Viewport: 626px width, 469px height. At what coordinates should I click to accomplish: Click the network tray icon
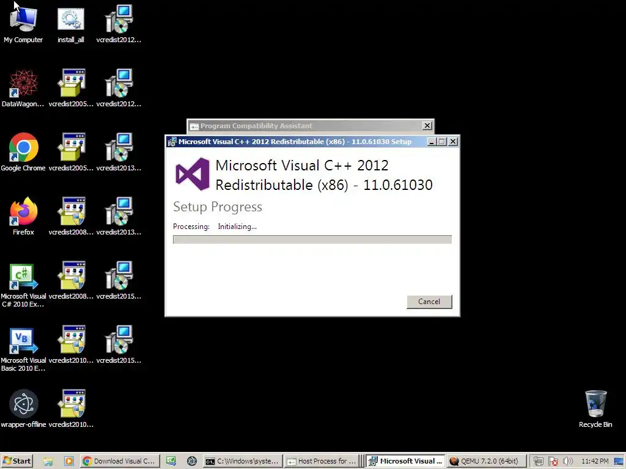coord(538,462)
